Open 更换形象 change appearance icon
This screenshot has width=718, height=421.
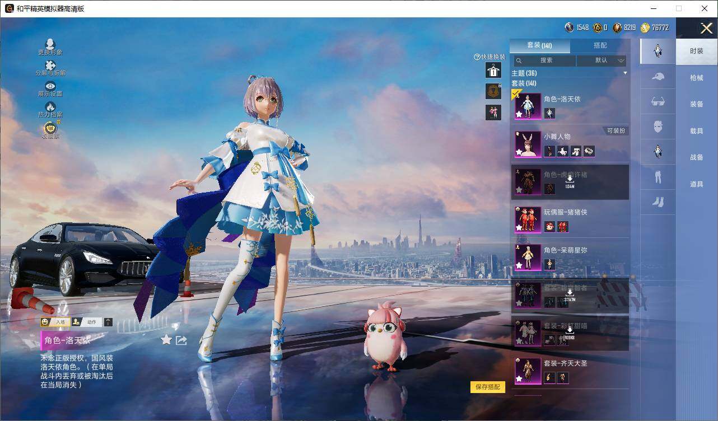point(50,44)
